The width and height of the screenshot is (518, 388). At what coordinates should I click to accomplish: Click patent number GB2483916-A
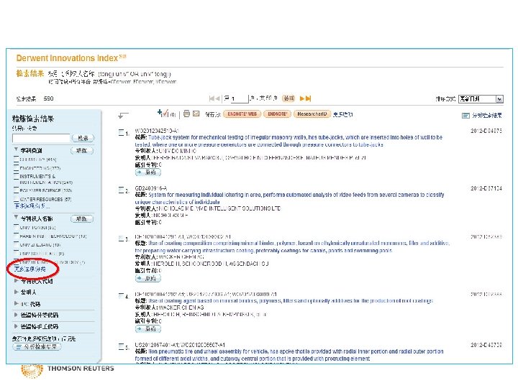click(x=150, y=188)
